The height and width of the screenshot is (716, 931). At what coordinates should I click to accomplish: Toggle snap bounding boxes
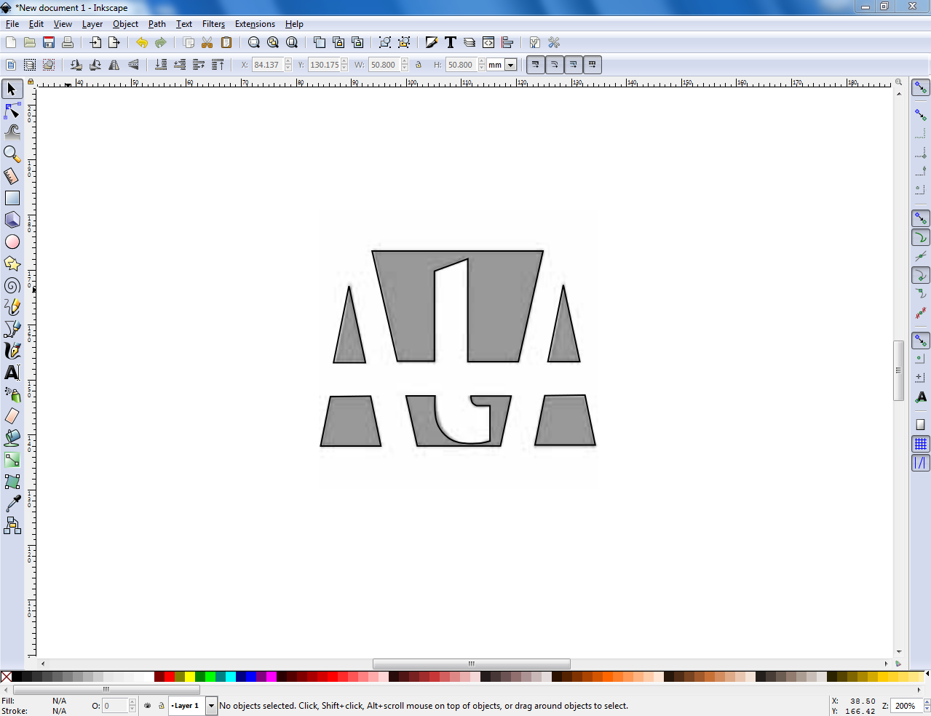921,115
